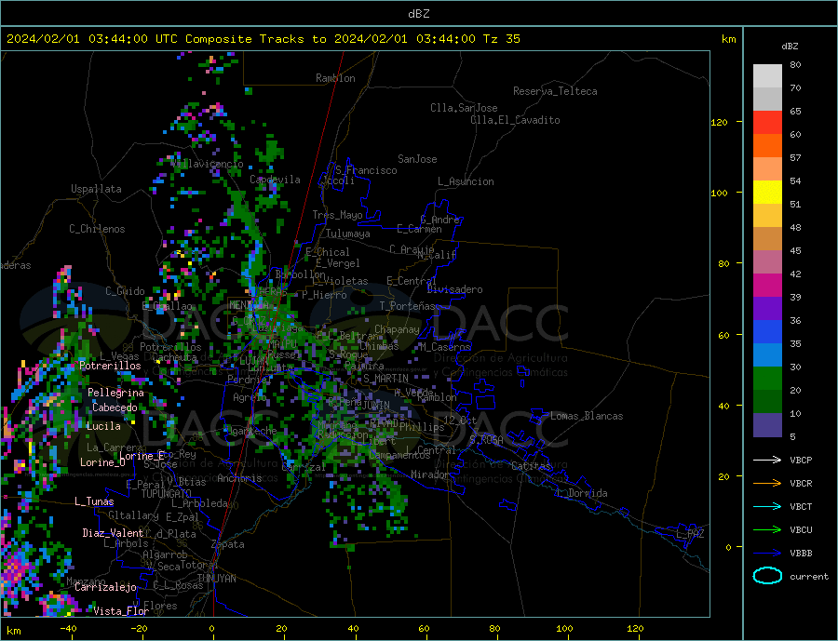Click the Clla.SanJose map label
Viewport: 838px width, 641px height.
(x=464, y=108)
